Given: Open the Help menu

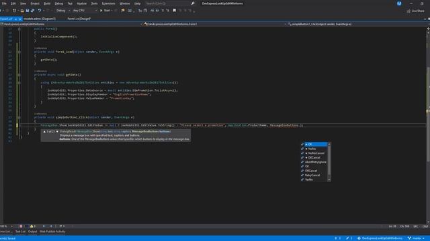Looking at the screenshot, I should pyautogui.click(x=137, y=3).
